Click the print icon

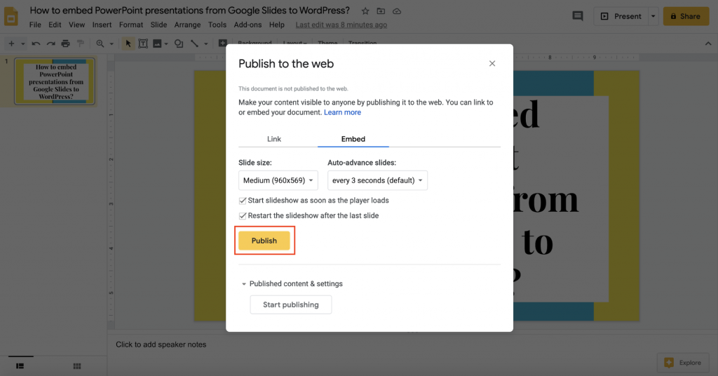pyautogui.click(x=66, y=43)
